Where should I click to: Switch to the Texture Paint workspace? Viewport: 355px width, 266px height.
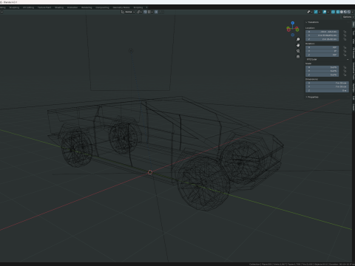click(x=44, y=7)
